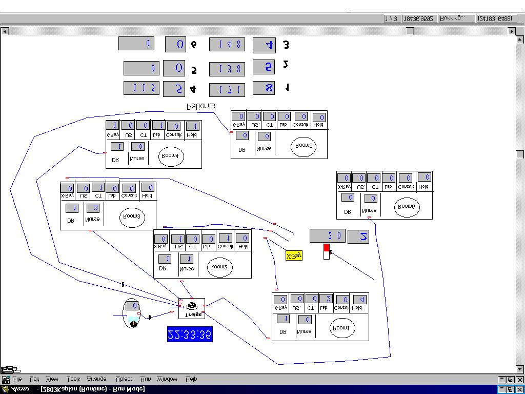Open the File menu
The image size is (525, 394).
(17, 379)
